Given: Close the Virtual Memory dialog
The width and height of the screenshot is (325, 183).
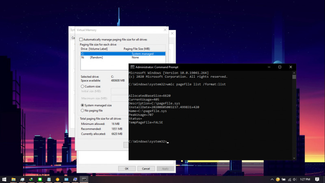Looking at the screenshot, I should [165, 30].
